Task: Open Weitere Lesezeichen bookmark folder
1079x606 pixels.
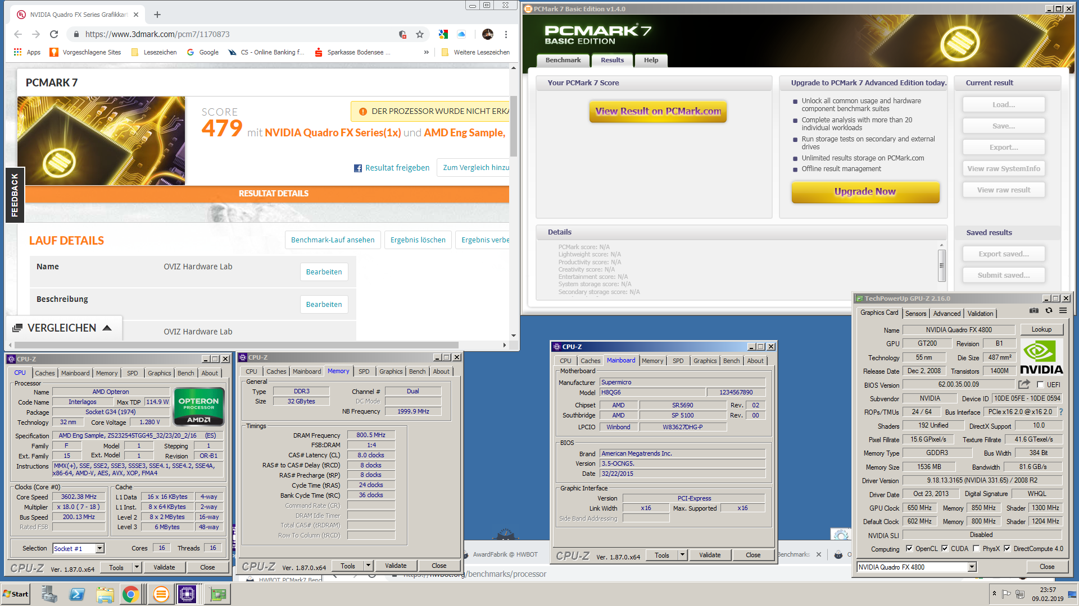Action: (x=475, y=52)
